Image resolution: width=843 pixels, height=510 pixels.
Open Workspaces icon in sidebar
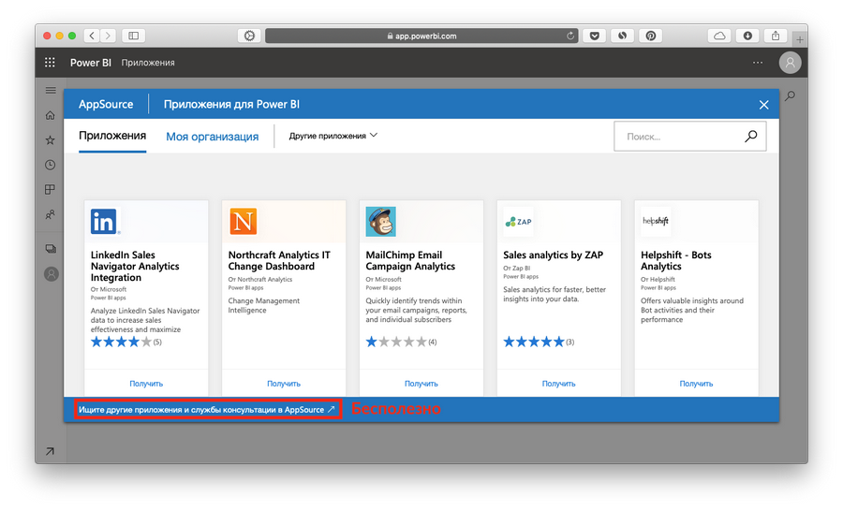[x=51, y=249]
